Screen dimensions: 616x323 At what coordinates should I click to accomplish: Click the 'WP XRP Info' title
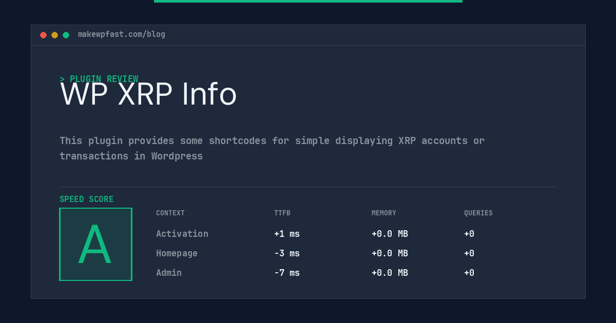point(148,94)
